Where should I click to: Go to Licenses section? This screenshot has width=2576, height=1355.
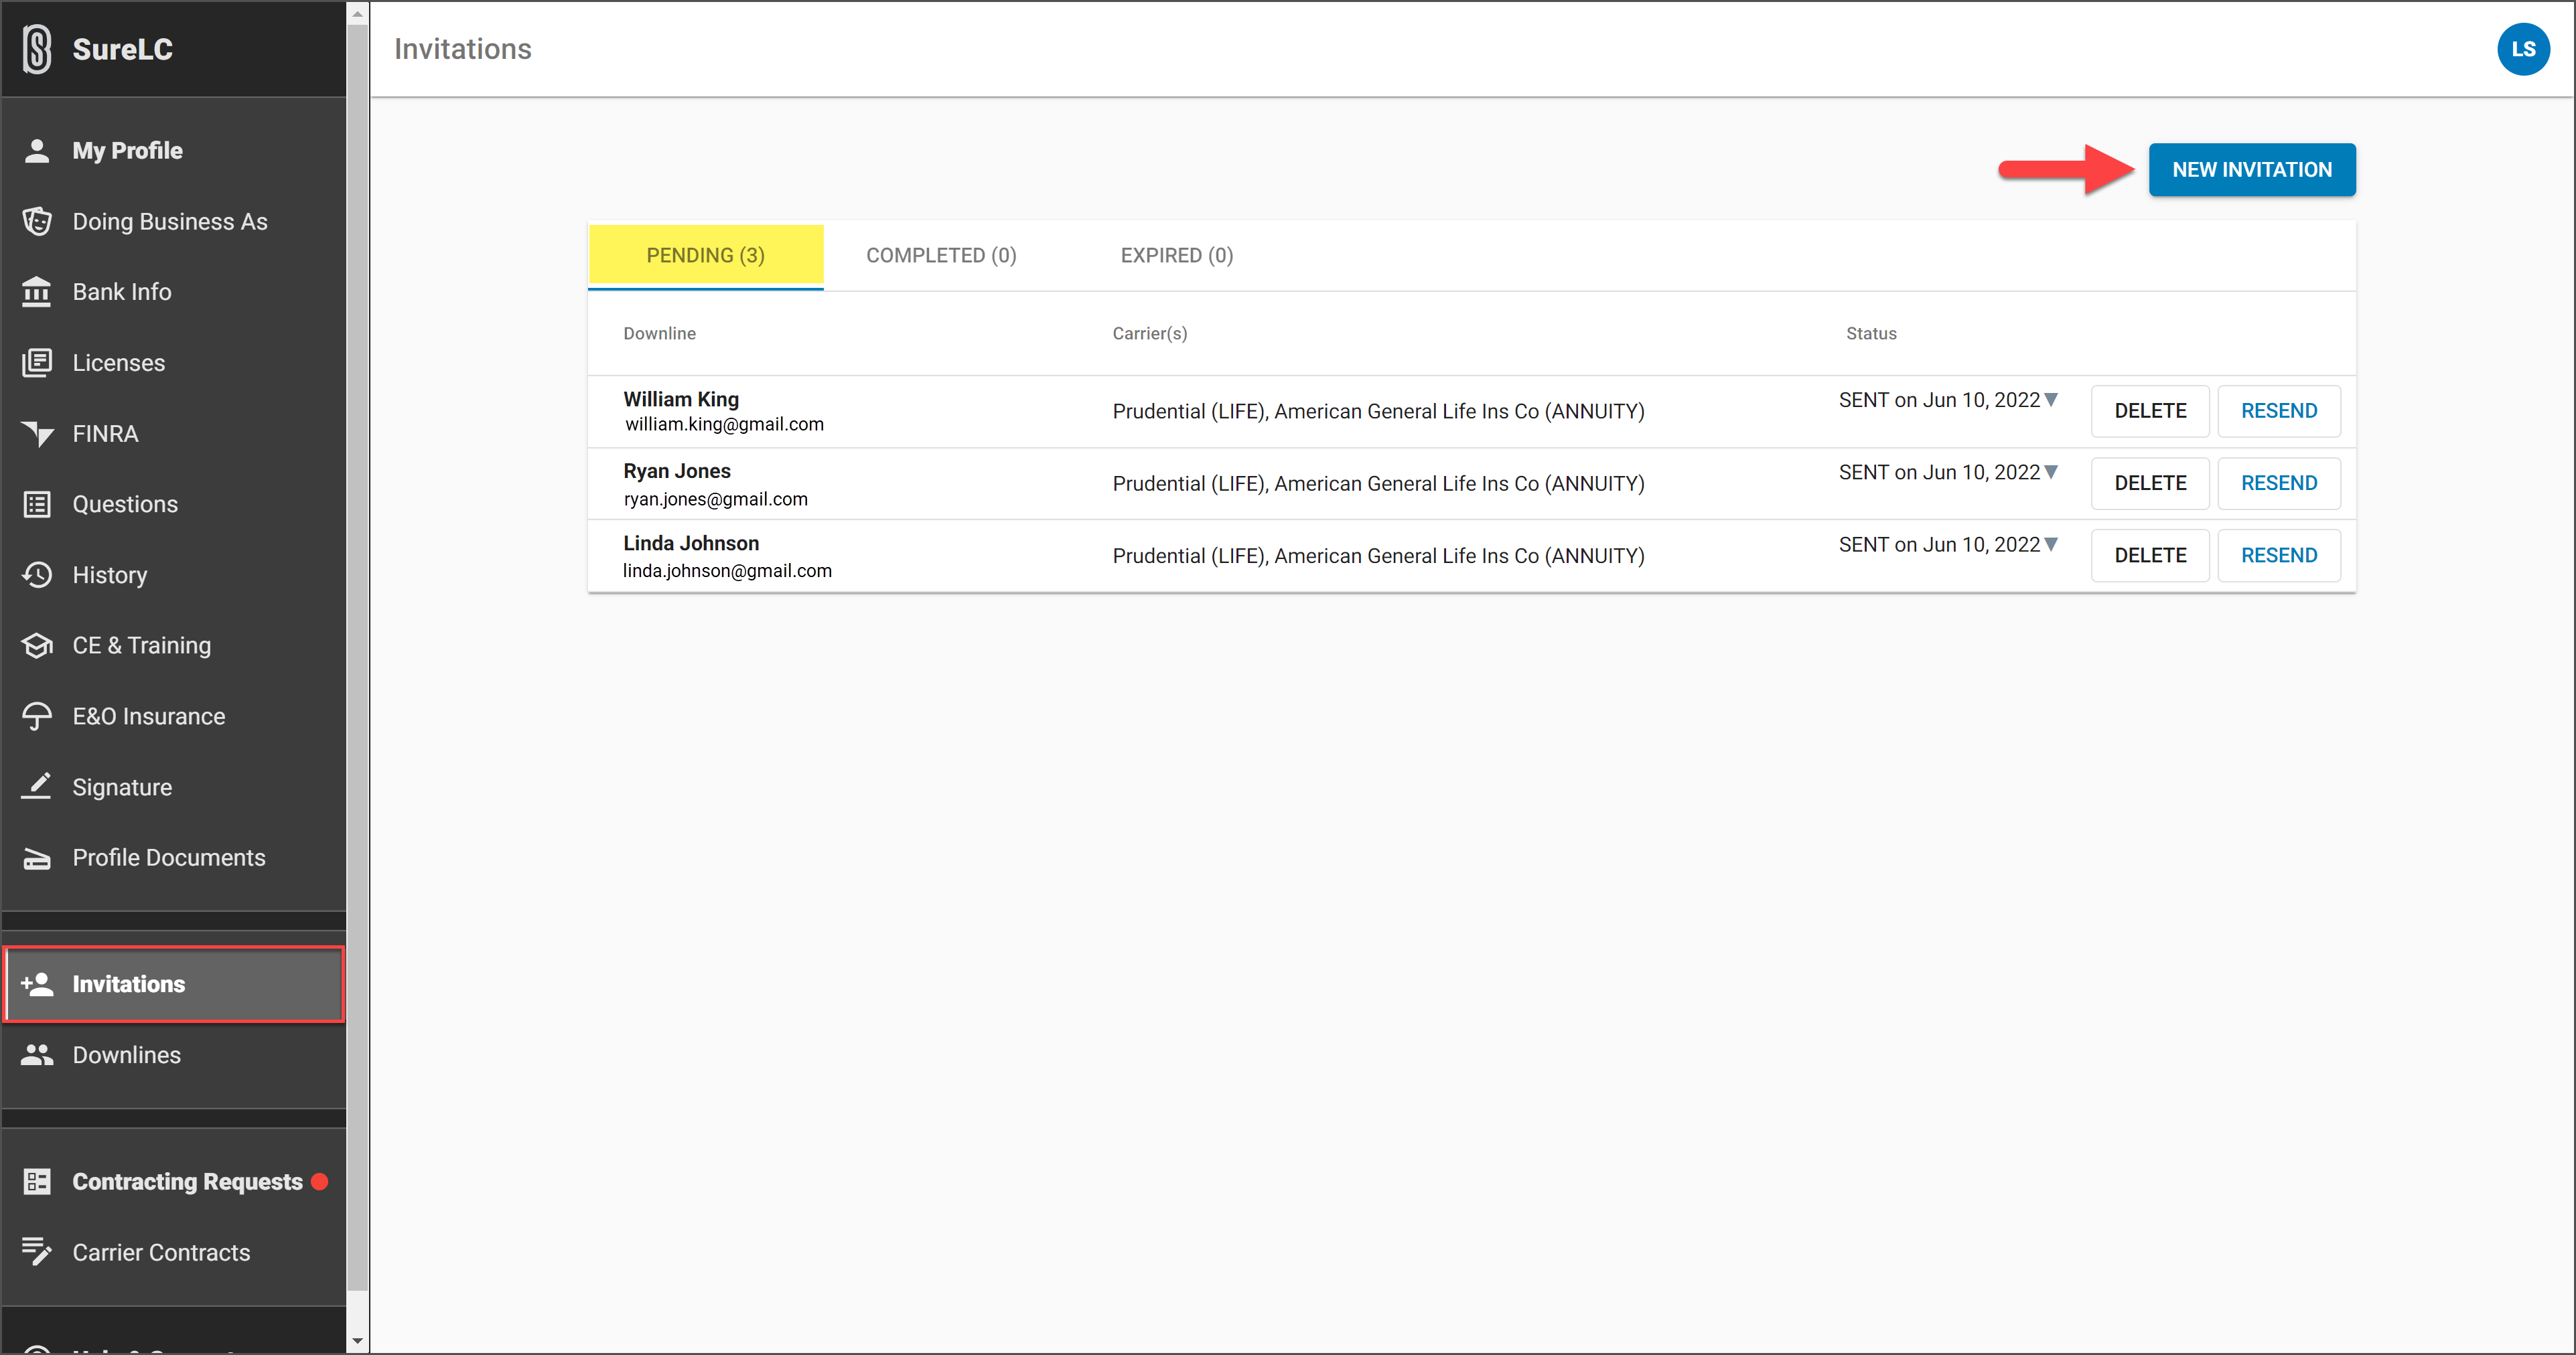pos(174,363)
